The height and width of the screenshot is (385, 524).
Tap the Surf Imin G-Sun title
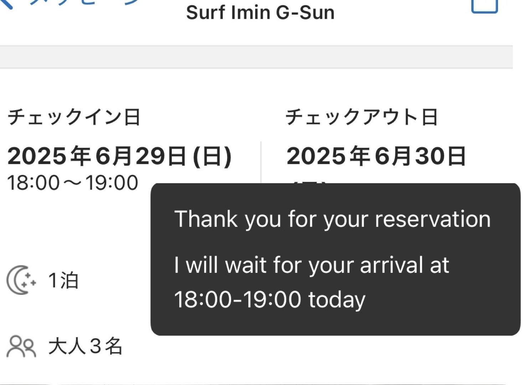pos(260,13)
